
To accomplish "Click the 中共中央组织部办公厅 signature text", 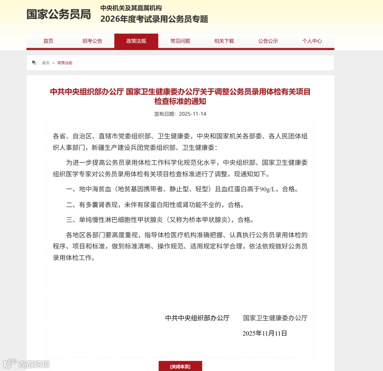I will click(197, 318).
